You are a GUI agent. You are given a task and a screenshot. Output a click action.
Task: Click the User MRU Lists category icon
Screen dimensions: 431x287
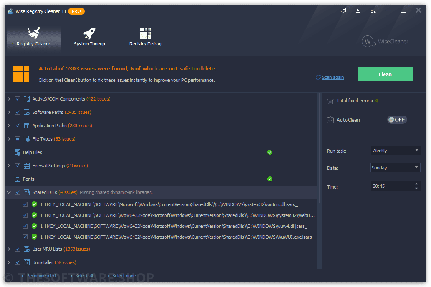(27, 249)
